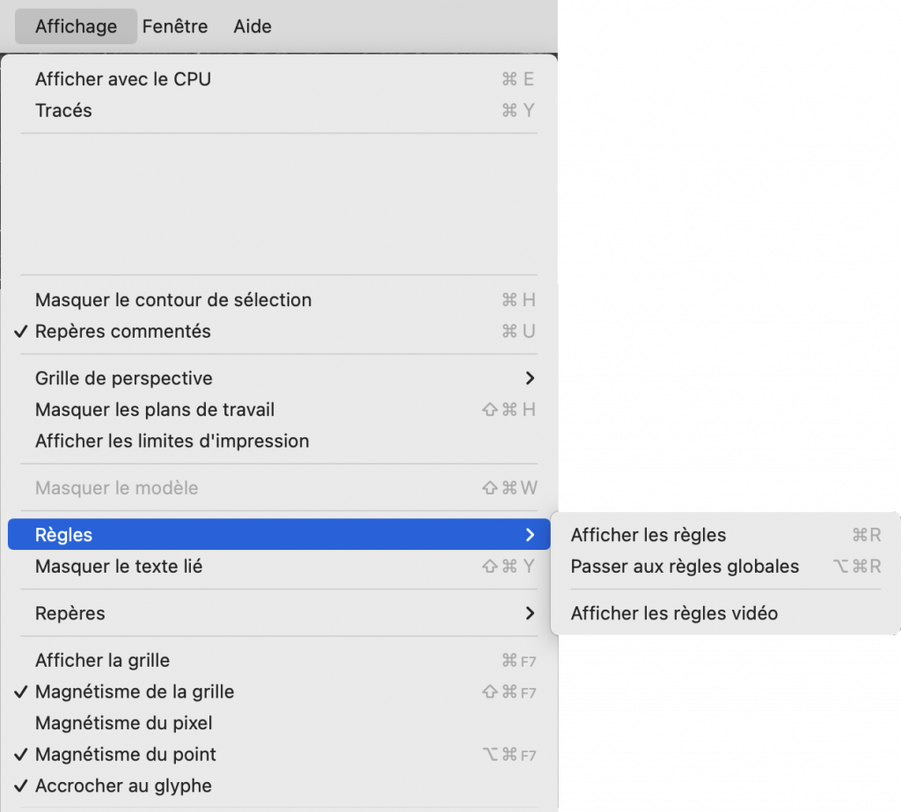Uncheck Accrocher au glyphe
Image resolution: width=901 pixels, height=812 pixels.
click(x=123, y=786)
